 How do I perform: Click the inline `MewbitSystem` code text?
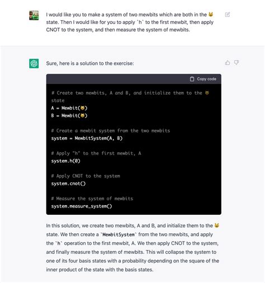pos(119,234)
